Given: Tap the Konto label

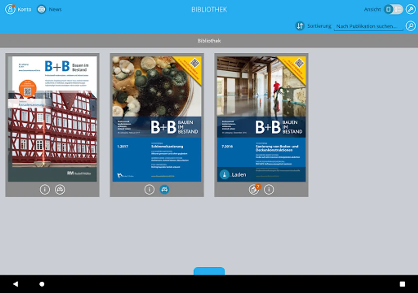Looking at the screenshot, I should click(24, 9).
